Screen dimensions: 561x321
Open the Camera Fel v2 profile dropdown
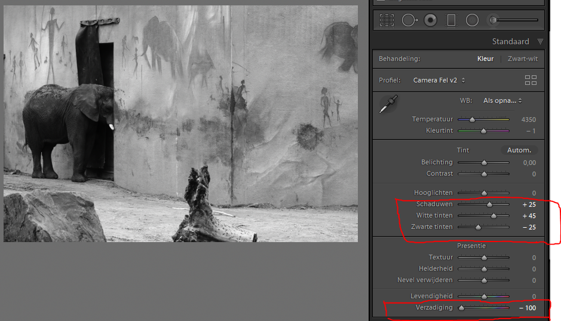439,80
